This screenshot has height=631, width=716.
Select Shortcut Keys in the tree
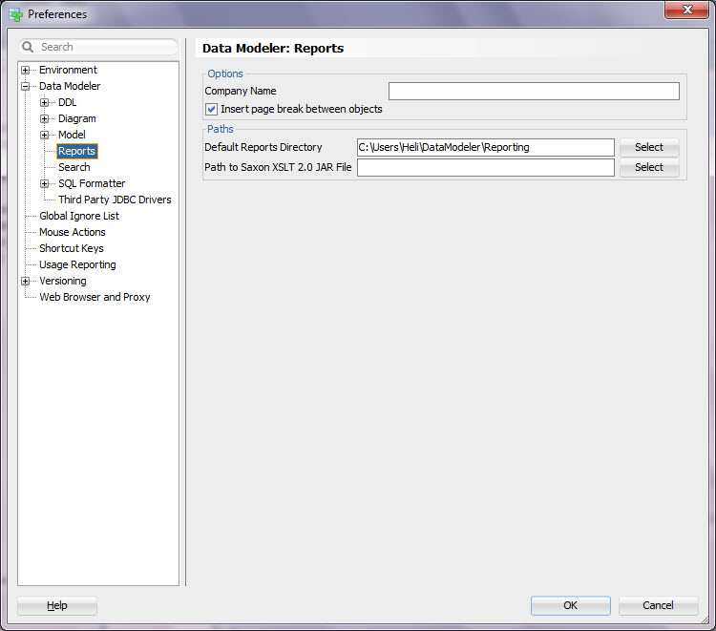[x=72, y=248]
